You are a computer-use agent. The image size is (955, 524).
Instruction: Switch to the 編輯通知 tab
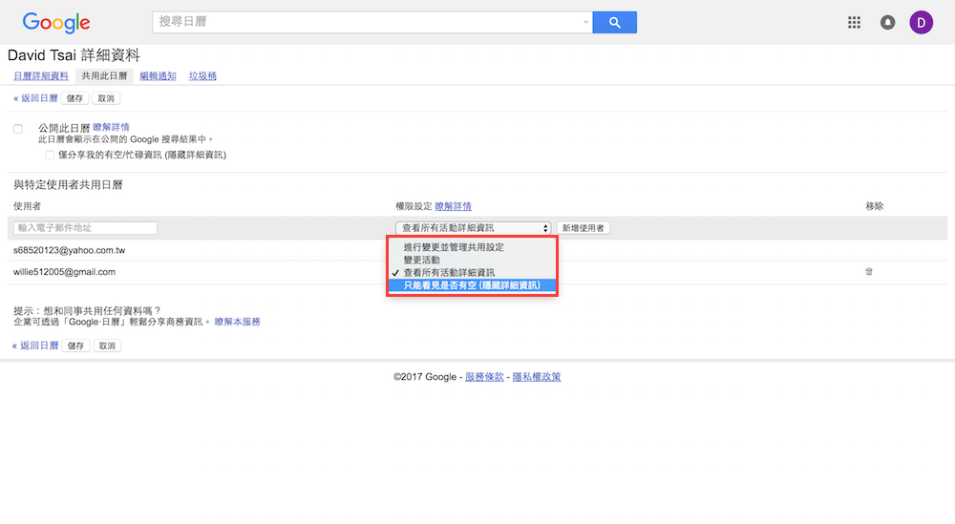pos(158,76)
